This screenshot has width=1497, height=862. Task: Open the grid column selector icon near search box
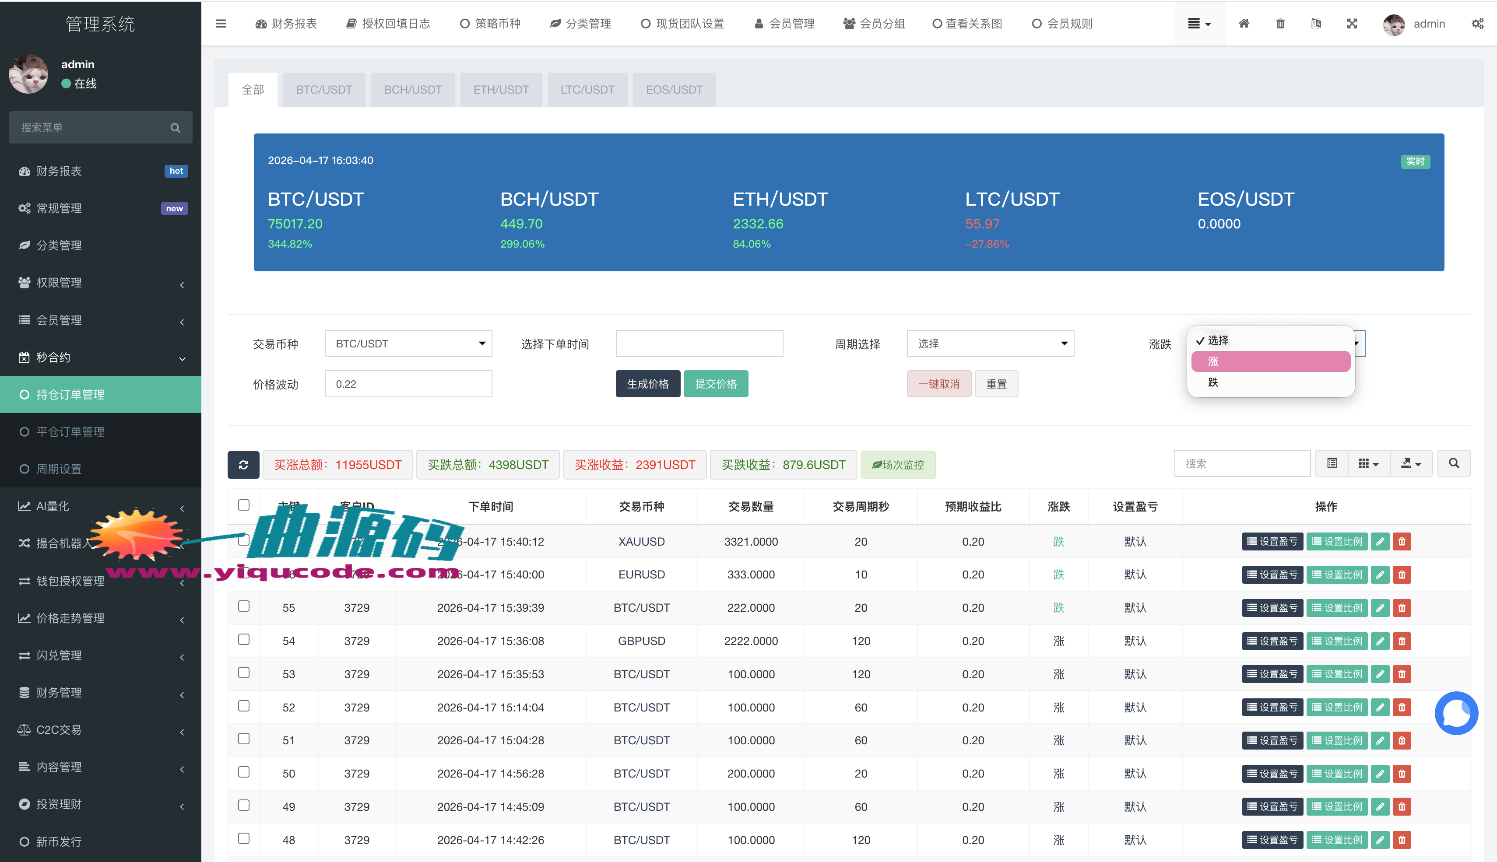1368,463
